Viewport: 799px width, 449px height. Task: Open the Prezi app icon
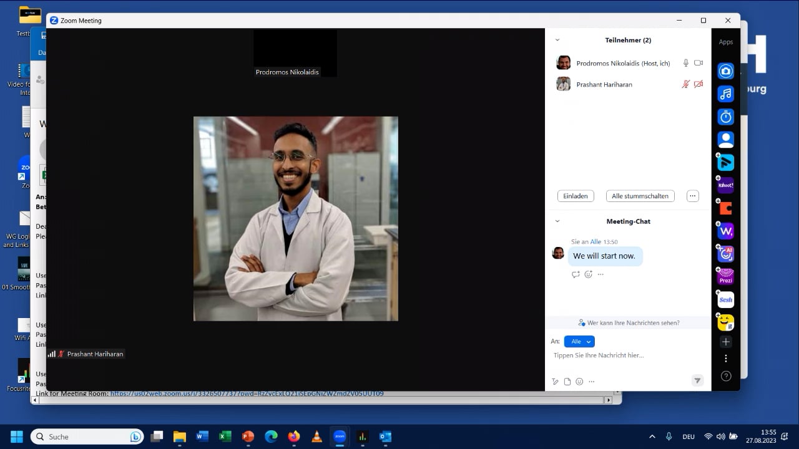(x=725, y=276)
